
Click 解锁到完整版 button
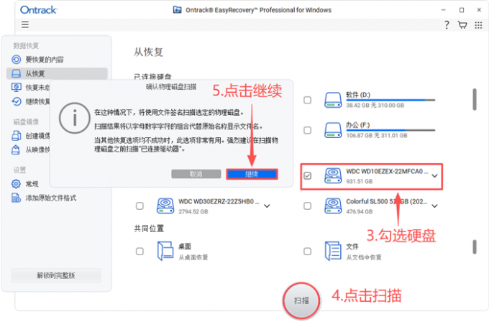tap(56, 275)
